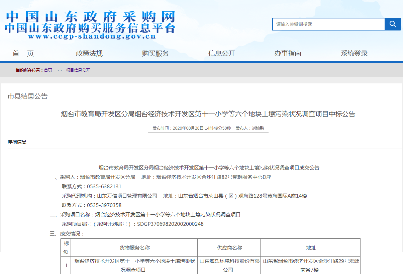Click the magnifier search button

tap(393, 24)
